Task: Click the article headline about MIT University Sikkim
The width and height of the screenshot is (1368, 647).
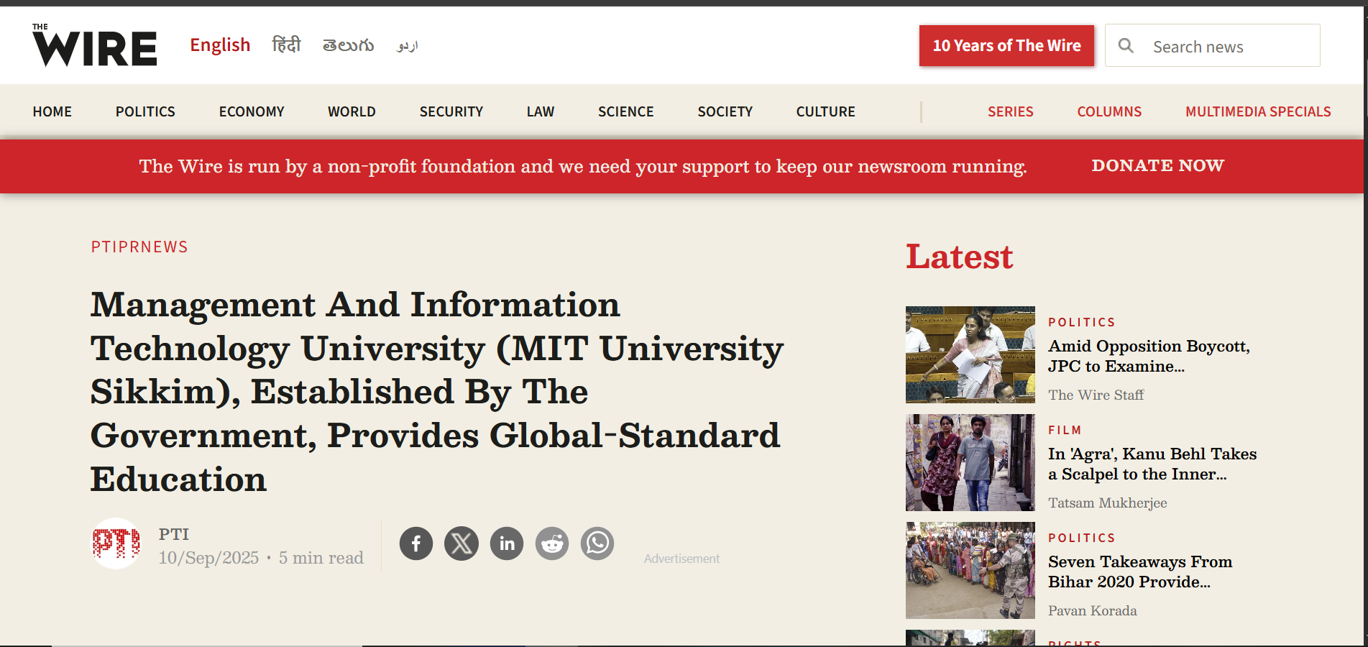Action: point(436,392)
